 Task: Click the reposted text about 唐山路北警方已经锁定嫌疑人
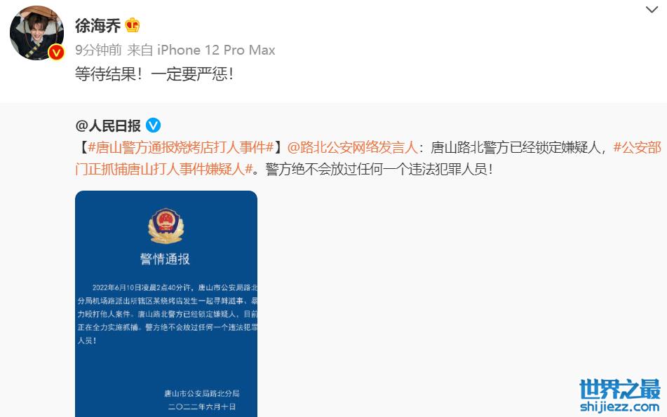pyautogui.click(x=518, y=147)
